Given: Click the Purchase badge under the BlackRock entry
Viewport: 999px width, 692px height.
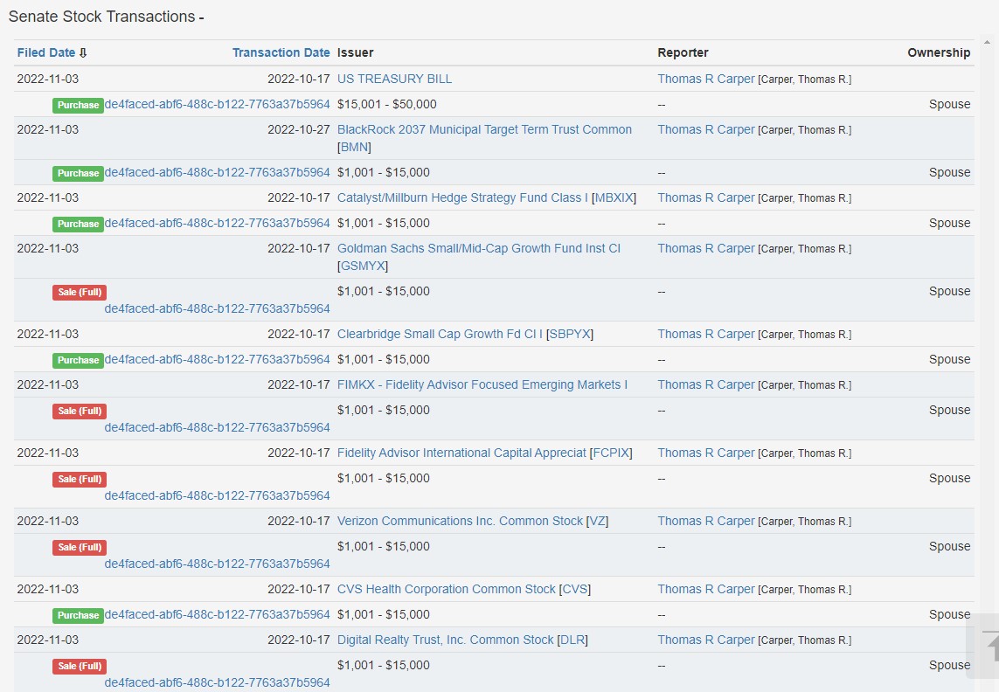Looking at the screenshot, I should coord(79,173).
